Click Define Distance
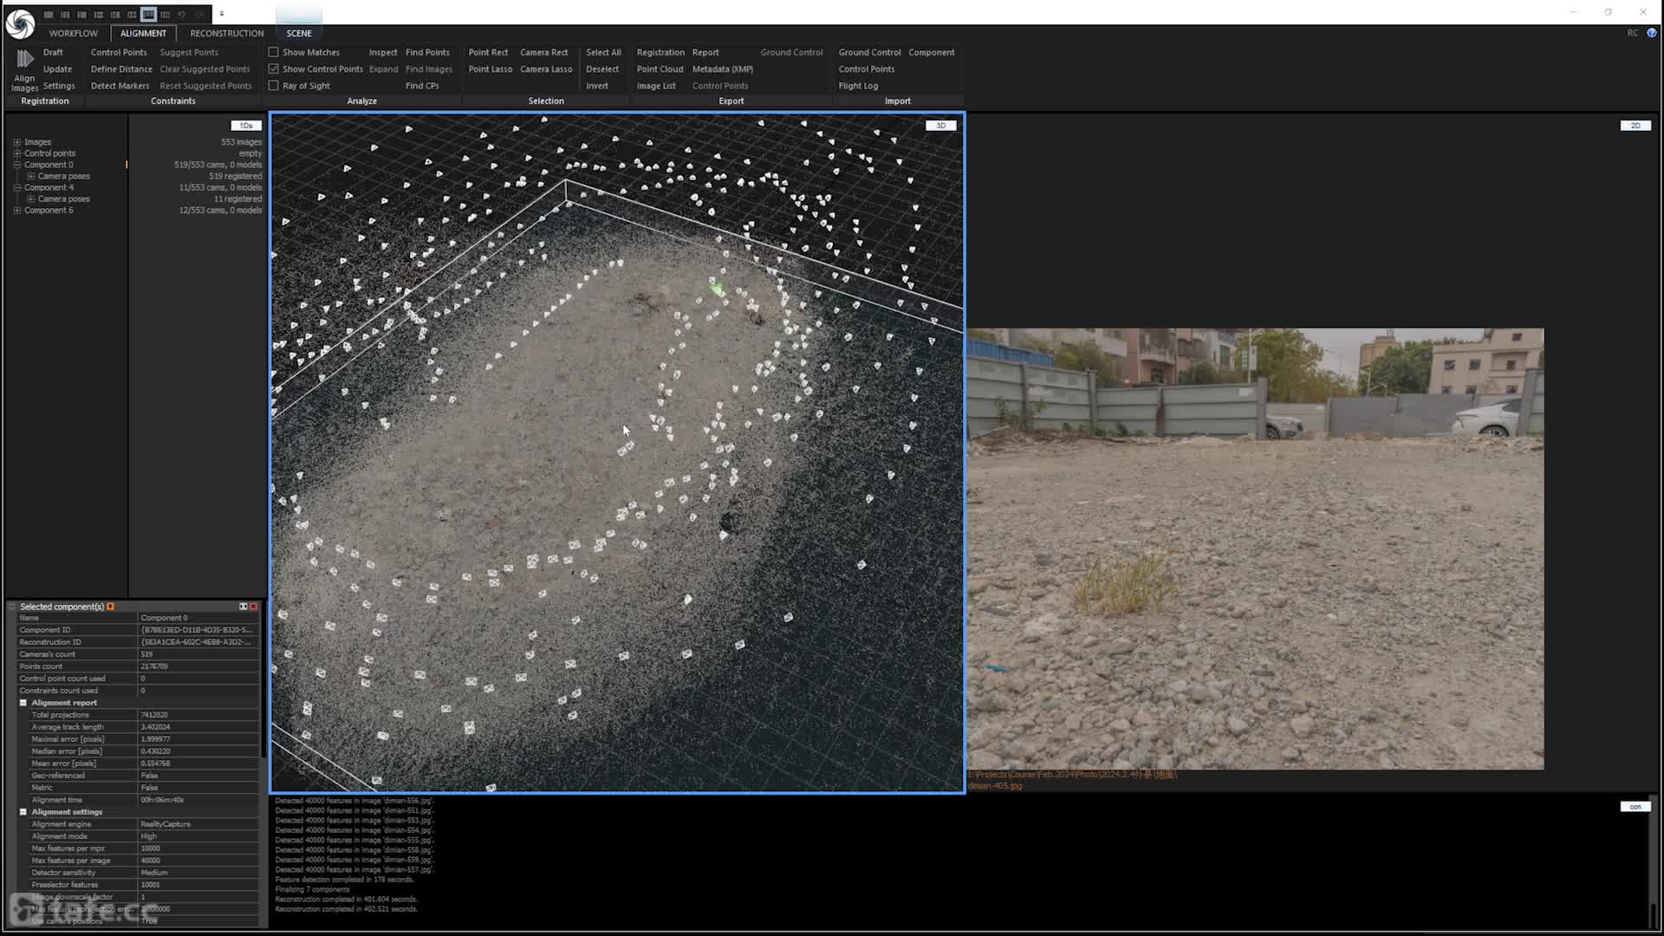Screen dimensions: 1664x936 [x=121, y=69]
